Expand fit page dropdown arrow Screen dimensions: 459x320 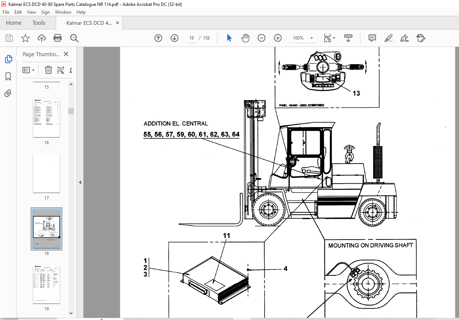[334, 38]
